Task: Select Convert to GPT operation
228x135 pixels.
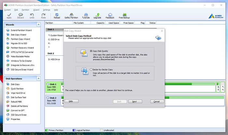Action: pyautogui.click(x=18, y=111)
